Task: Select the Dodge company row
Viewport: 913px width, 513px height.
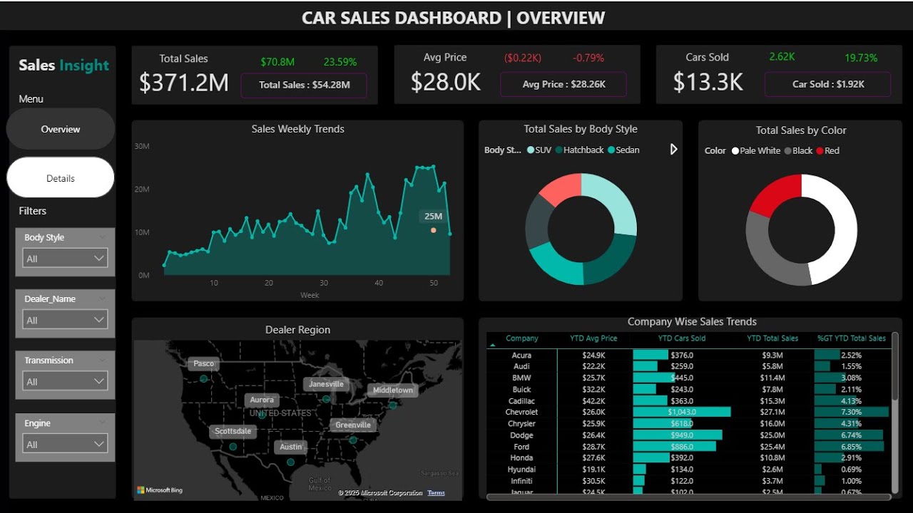Action: click(688, 435)
